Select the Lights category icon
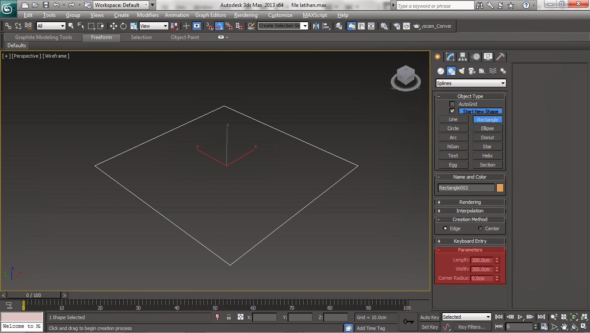590x333 pixels. point(462,71)
